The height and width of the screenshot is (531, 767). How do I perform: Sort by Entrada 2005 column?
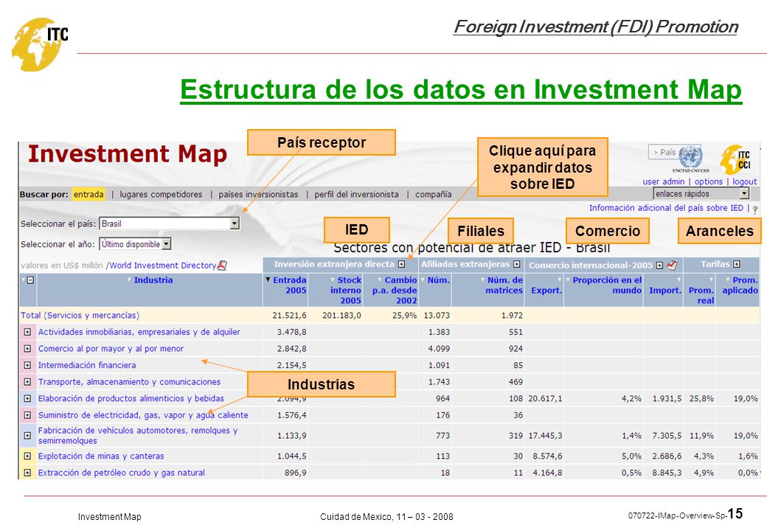(x=289, y=285)
